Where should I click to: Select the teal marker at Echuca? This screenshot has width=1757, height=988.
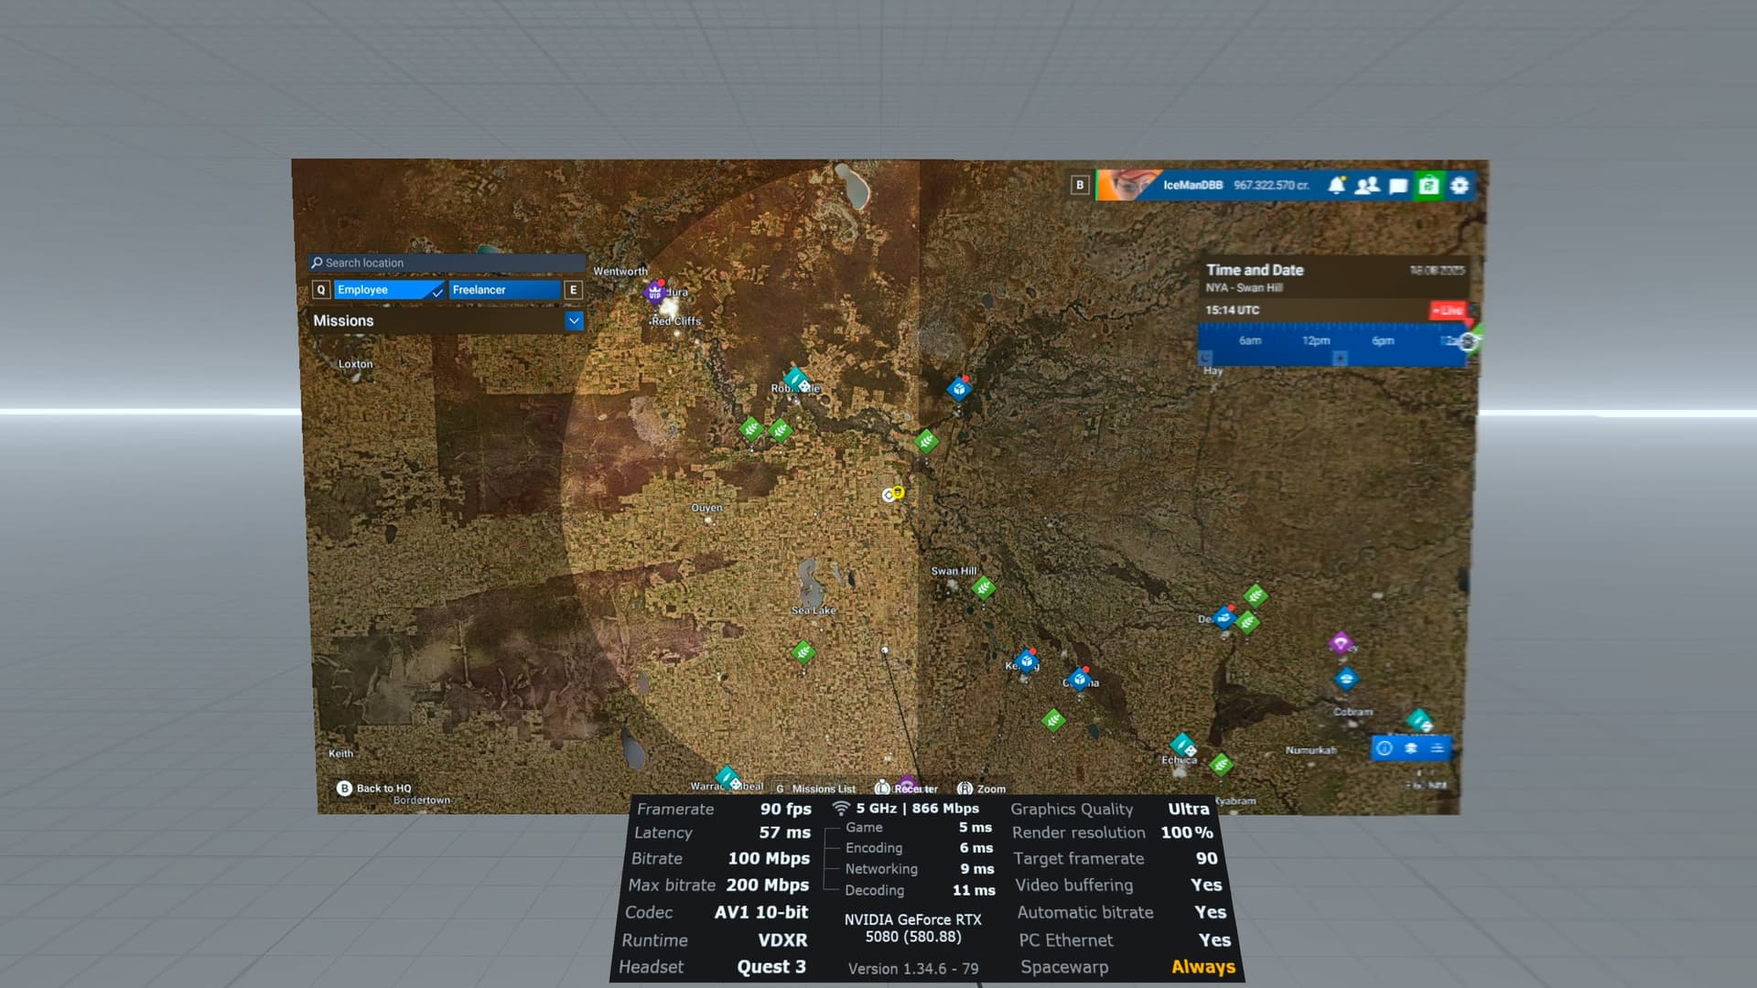(1182, 745)
